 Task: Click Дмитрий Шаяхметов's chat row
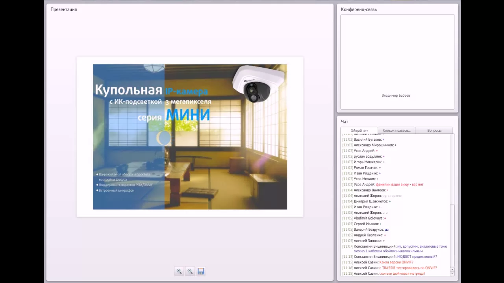pos(396,201)
